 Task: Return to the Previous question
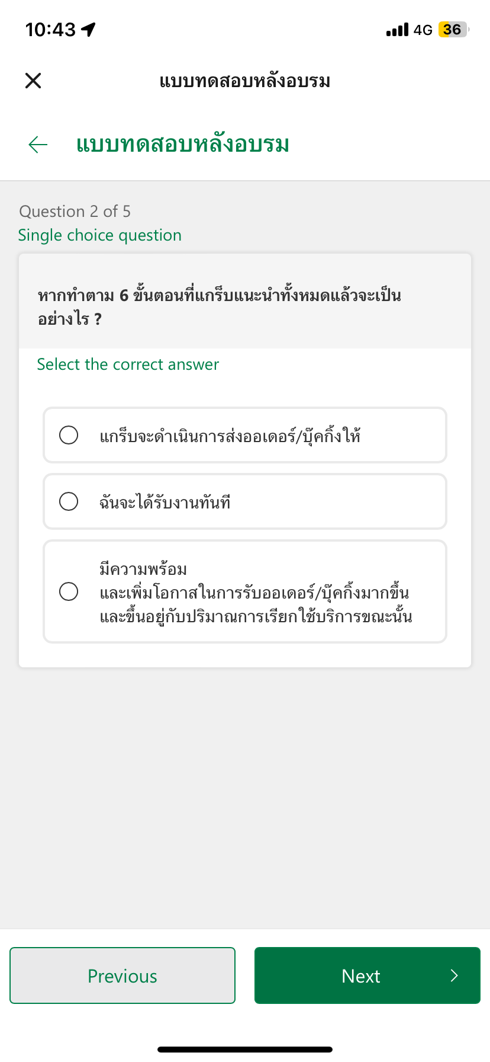[x=122, y=975]
